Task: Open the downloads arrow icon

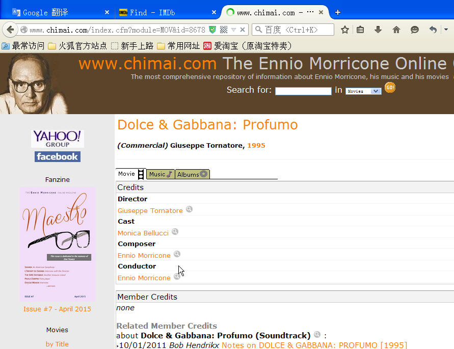Action: point(378,30)
